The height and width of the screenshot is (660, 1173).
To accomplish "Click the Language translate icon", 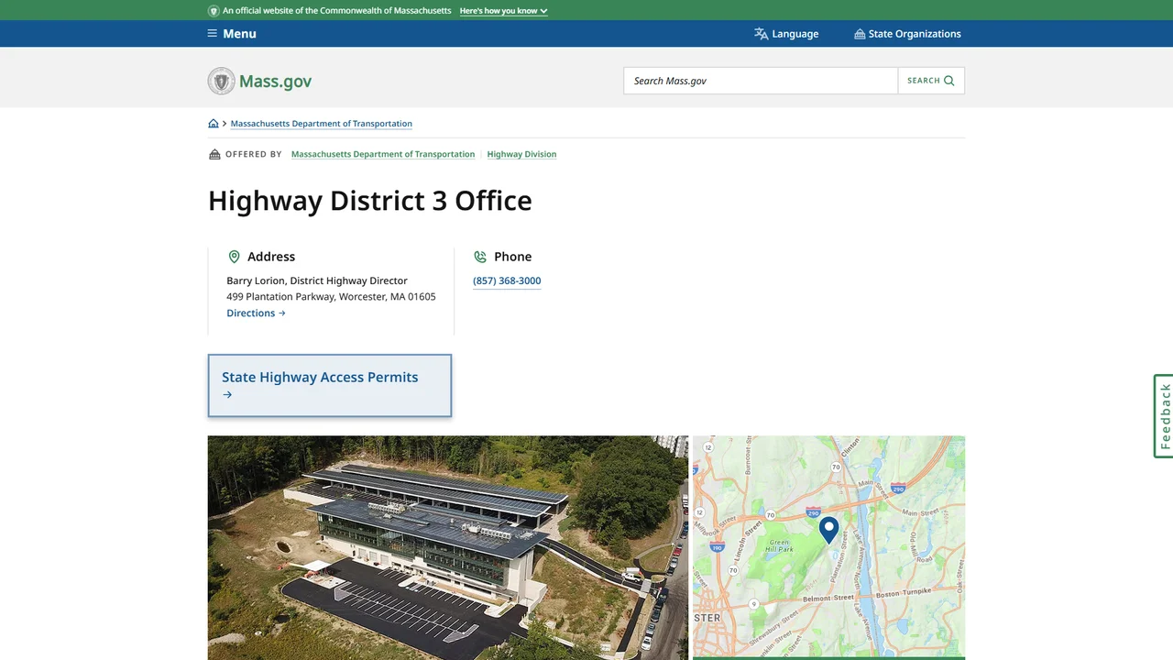I will pyautogui.click(x=761, y=34).
